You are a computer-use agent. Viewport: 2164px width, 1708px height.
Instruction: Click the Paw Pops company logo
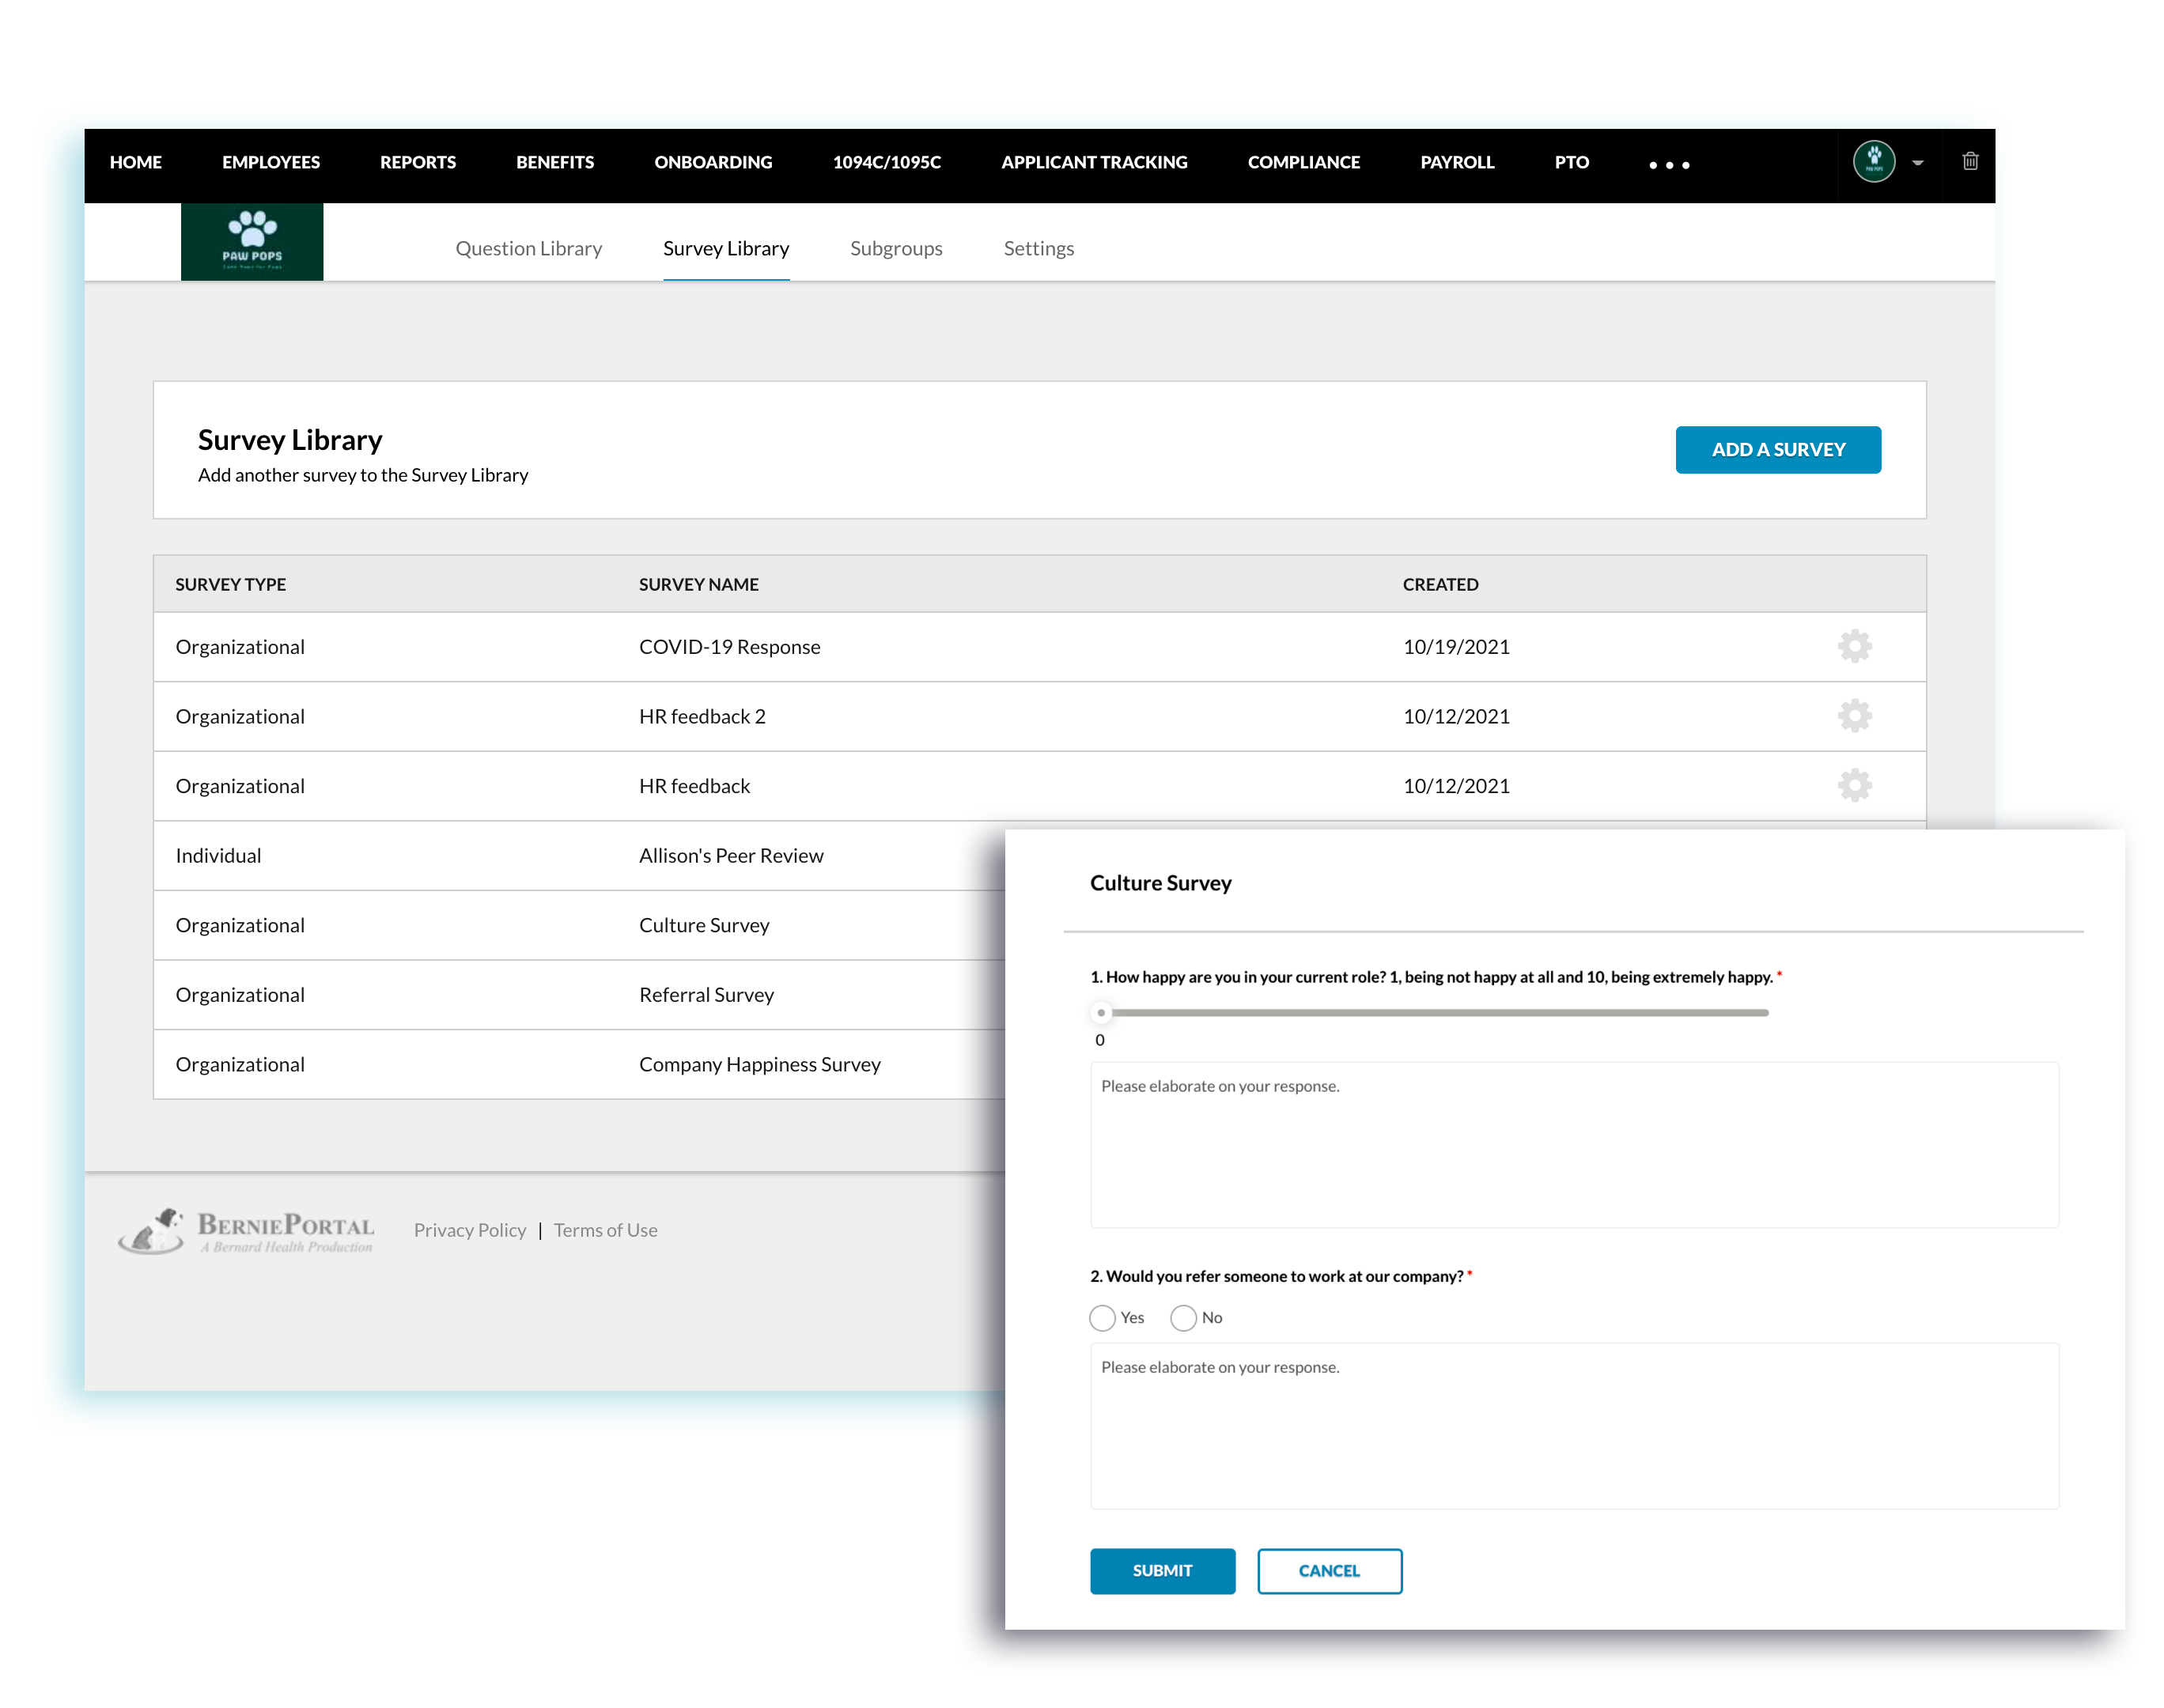(x=252, y=241)
